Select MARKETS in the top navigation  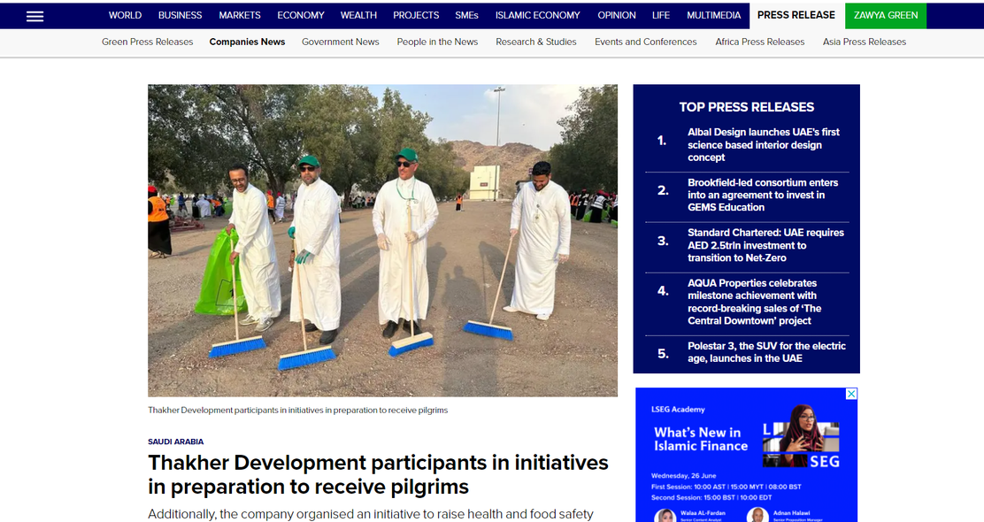pos(240,15)
